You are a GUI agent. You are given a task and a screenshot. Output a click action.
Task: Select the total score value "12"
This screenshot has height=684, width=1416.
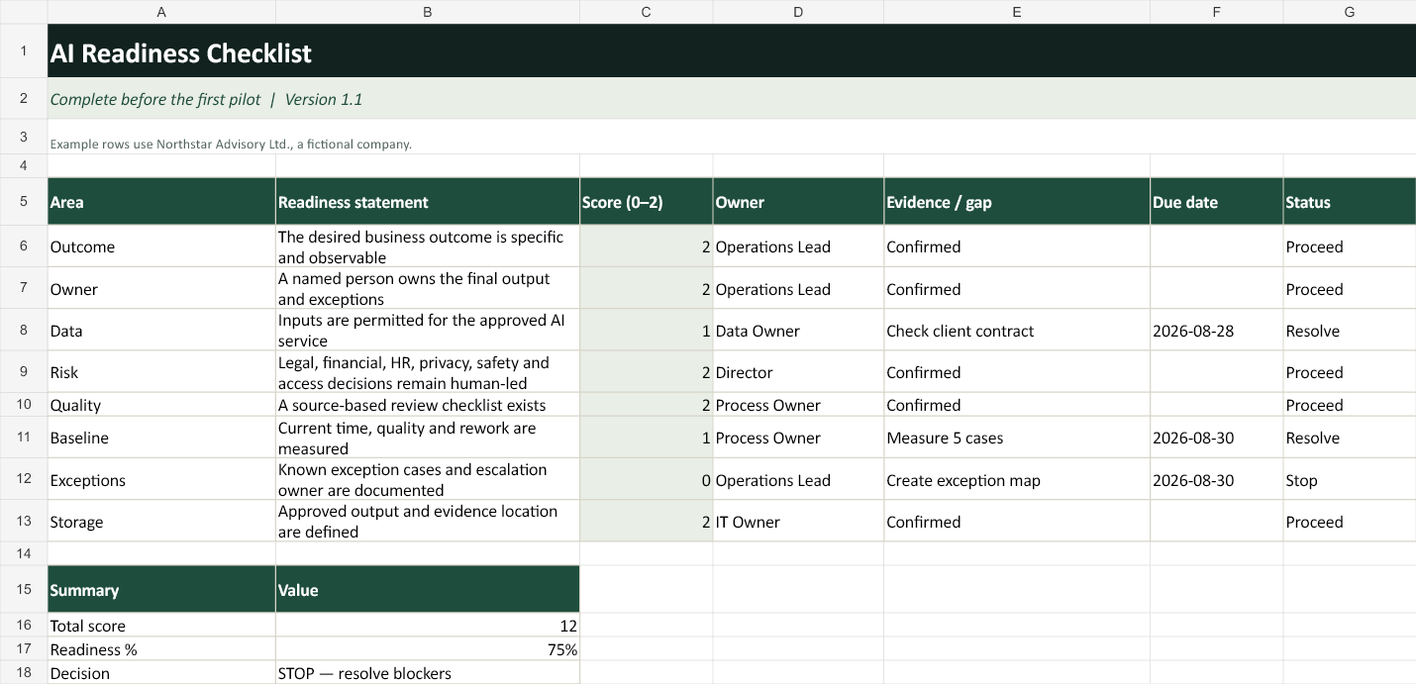[x=428, y=626]
